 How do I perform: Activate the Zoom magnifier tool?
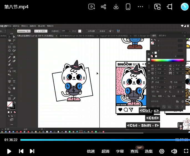click(9, 88)
